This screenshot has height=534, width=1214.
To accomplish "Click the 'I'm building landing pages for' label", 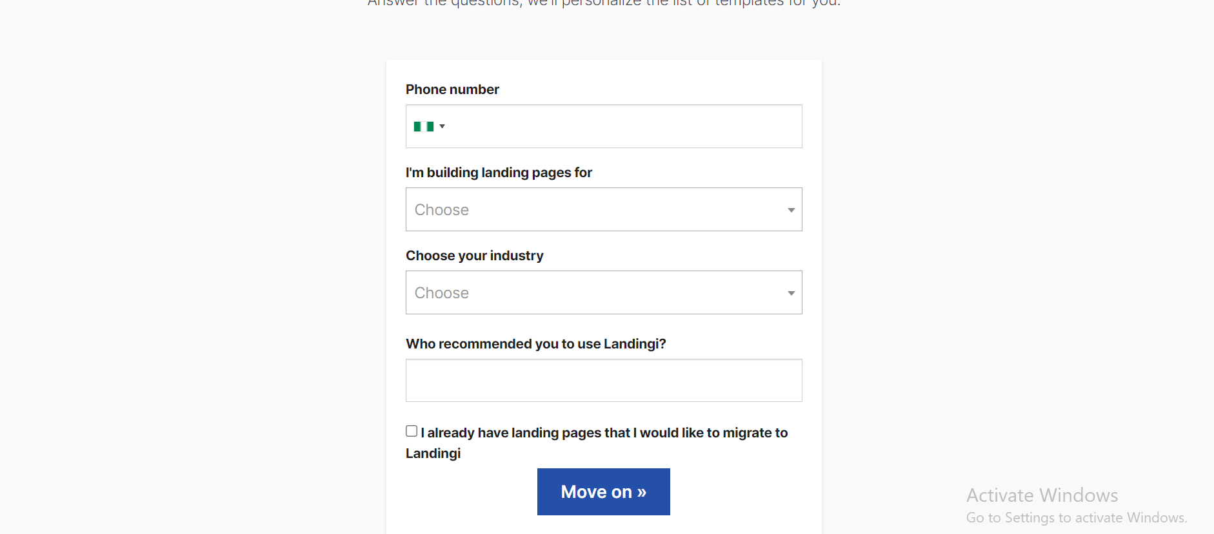I will pos(499,173).
